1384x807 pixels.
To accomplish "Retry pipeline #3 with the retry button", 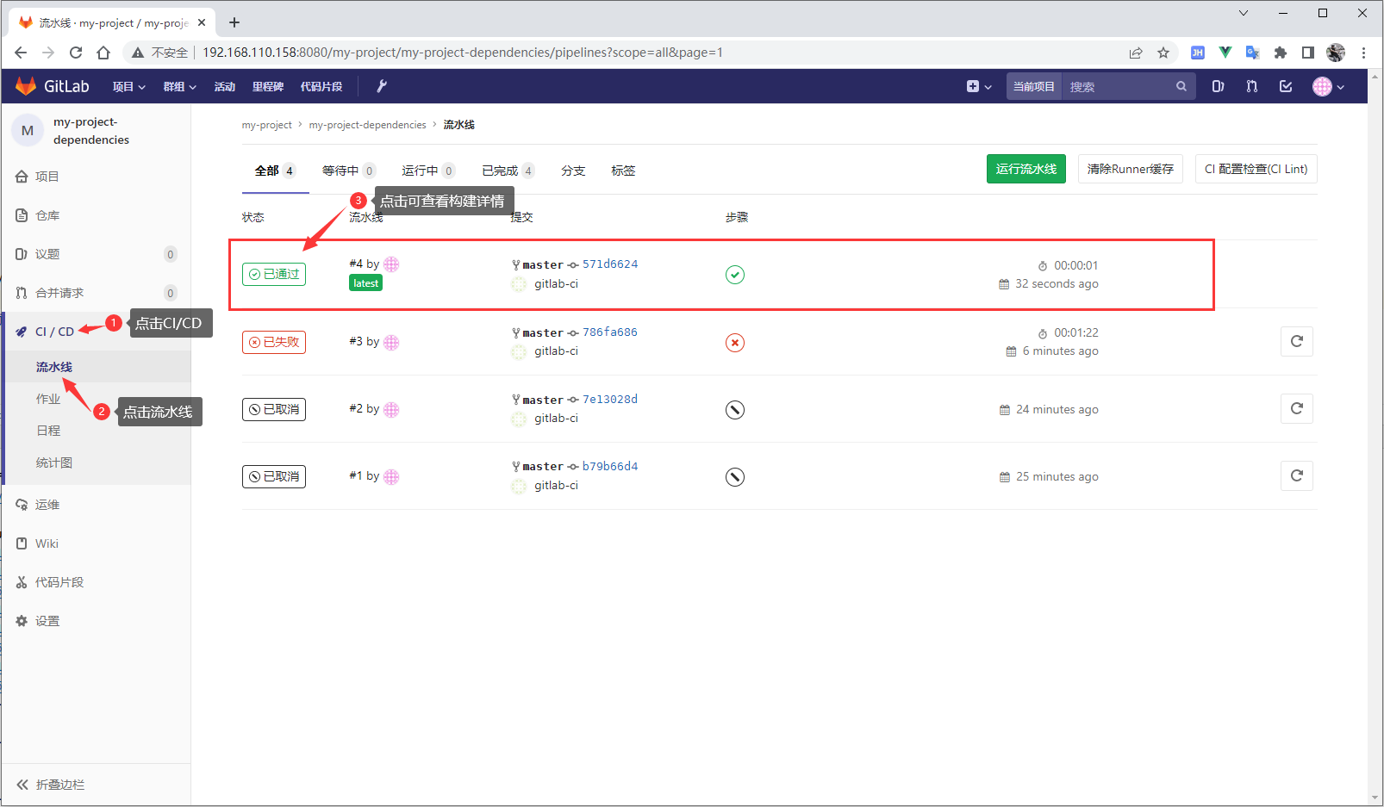I will [x=1297, y=342].
